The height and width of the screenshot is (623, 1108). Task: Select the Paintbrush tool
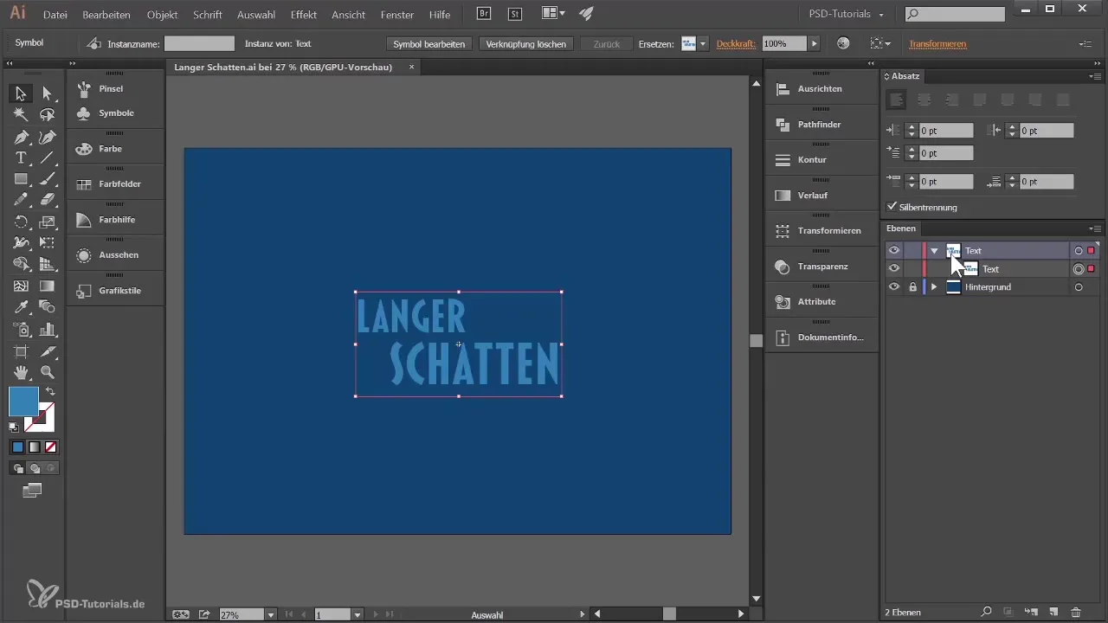click(48, 179)
